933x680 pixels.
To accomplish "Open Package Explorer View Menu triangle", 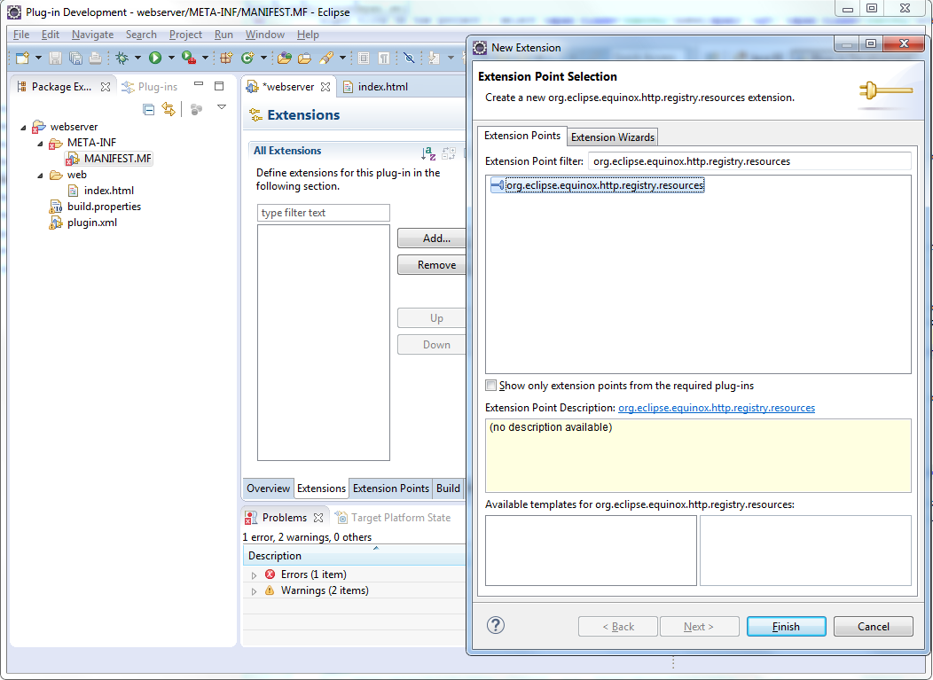I will 222,107.
